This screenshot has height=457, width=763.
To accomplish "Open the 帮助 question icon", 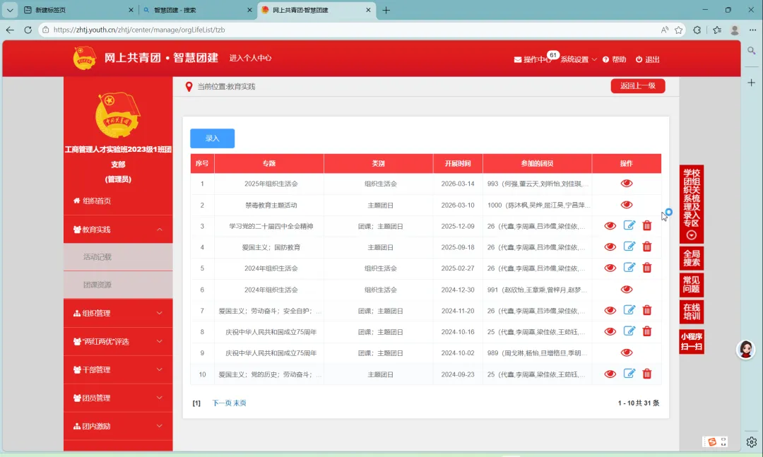I will (x=606, y=59).
